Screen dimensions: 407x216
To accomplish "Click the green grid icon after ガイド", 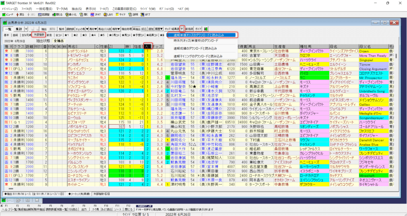I will (x=206, y=29).
